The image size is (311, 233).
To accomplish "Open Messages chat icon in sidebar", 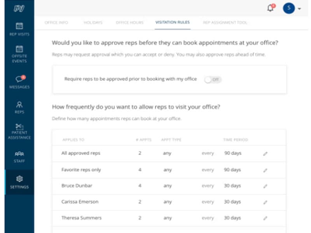I will 19,79.
